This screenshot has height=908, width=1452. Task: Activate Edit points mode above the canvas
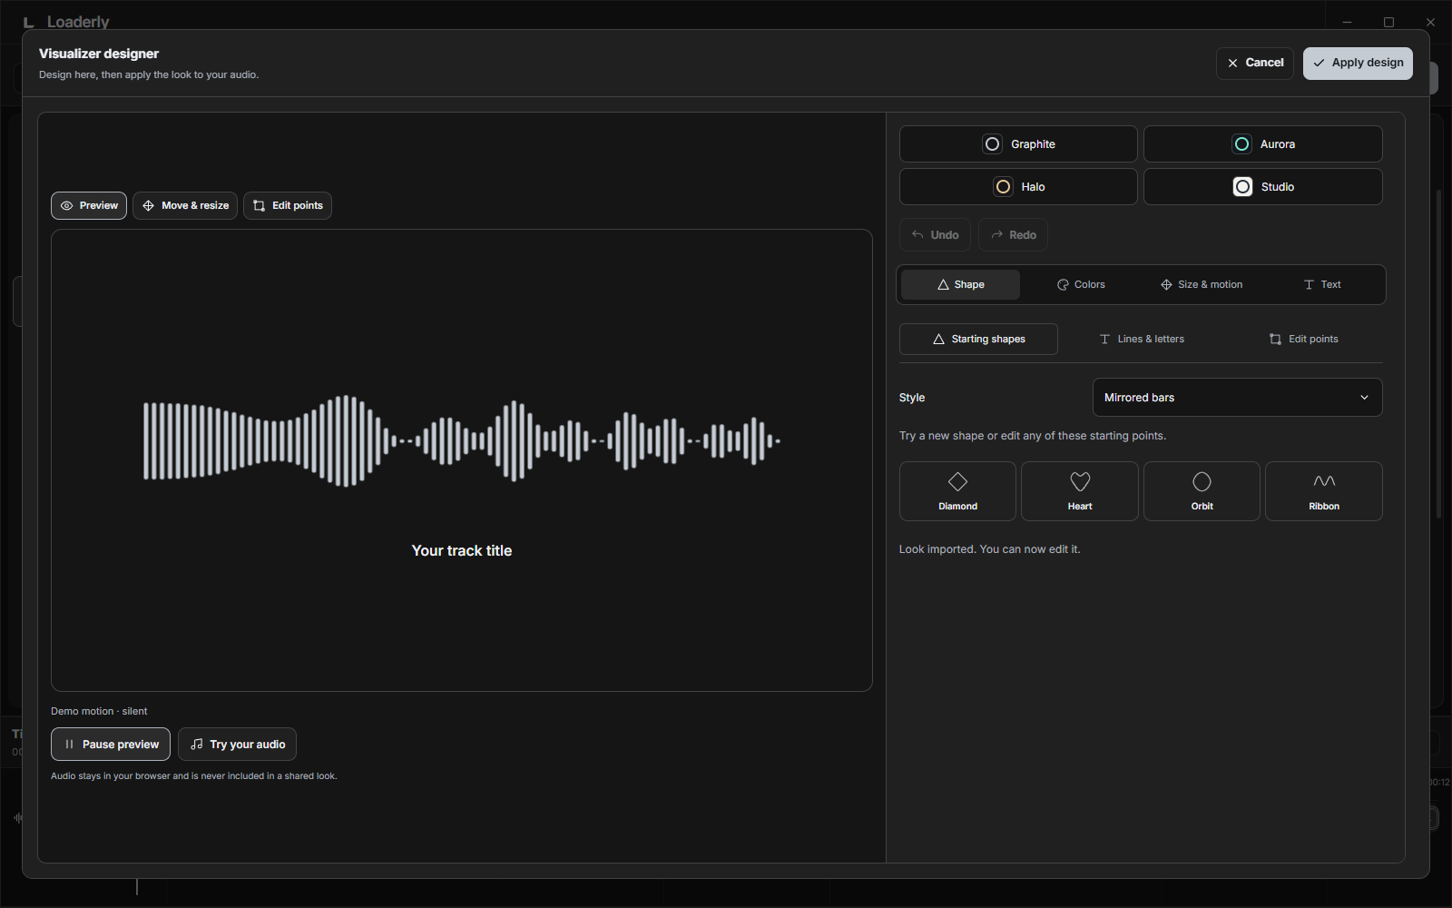pyautogui.click(x=288, y=206)
